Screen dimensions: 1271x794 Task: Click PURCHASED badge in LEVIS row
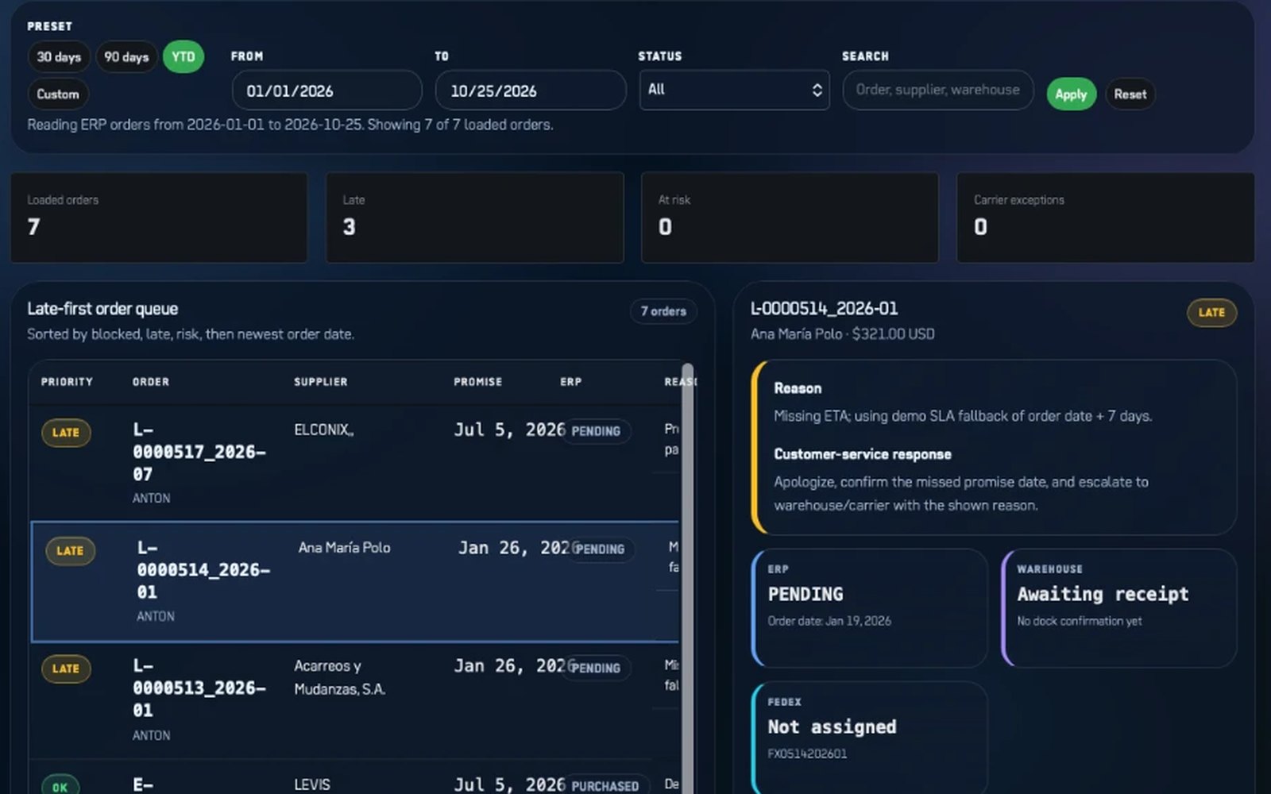(x=605, y=786)
